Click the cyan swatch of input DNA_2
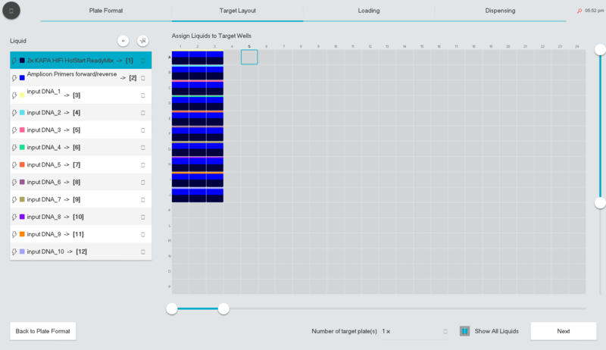The image size is (606, 350). click(22, 112)
